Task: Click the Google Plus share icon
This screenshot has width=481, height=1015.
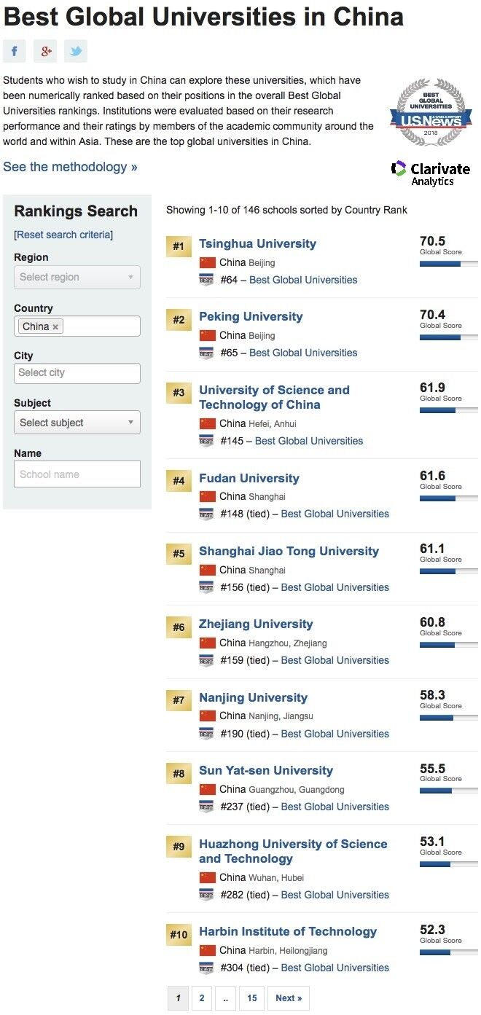Action: 45,51
